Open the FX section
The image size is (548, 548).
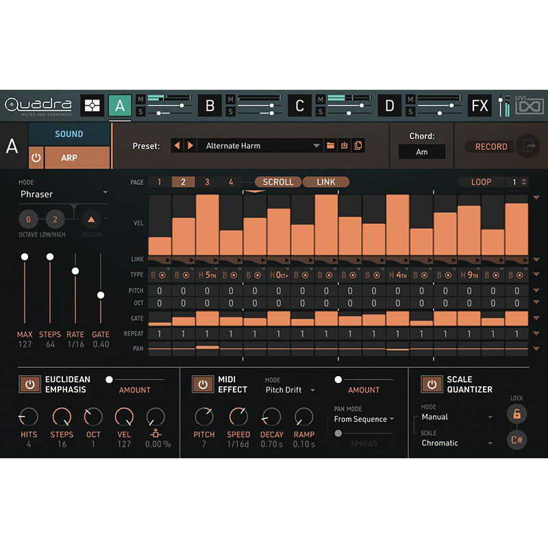click(480, 105)
